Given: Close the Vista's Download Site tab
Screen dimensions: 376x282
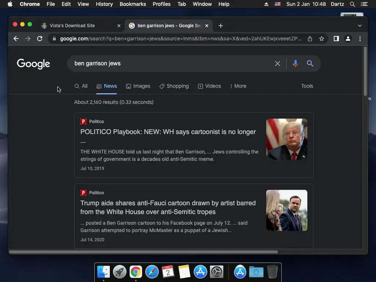Looking at the screenshot, I should click(x=119, y=26).
